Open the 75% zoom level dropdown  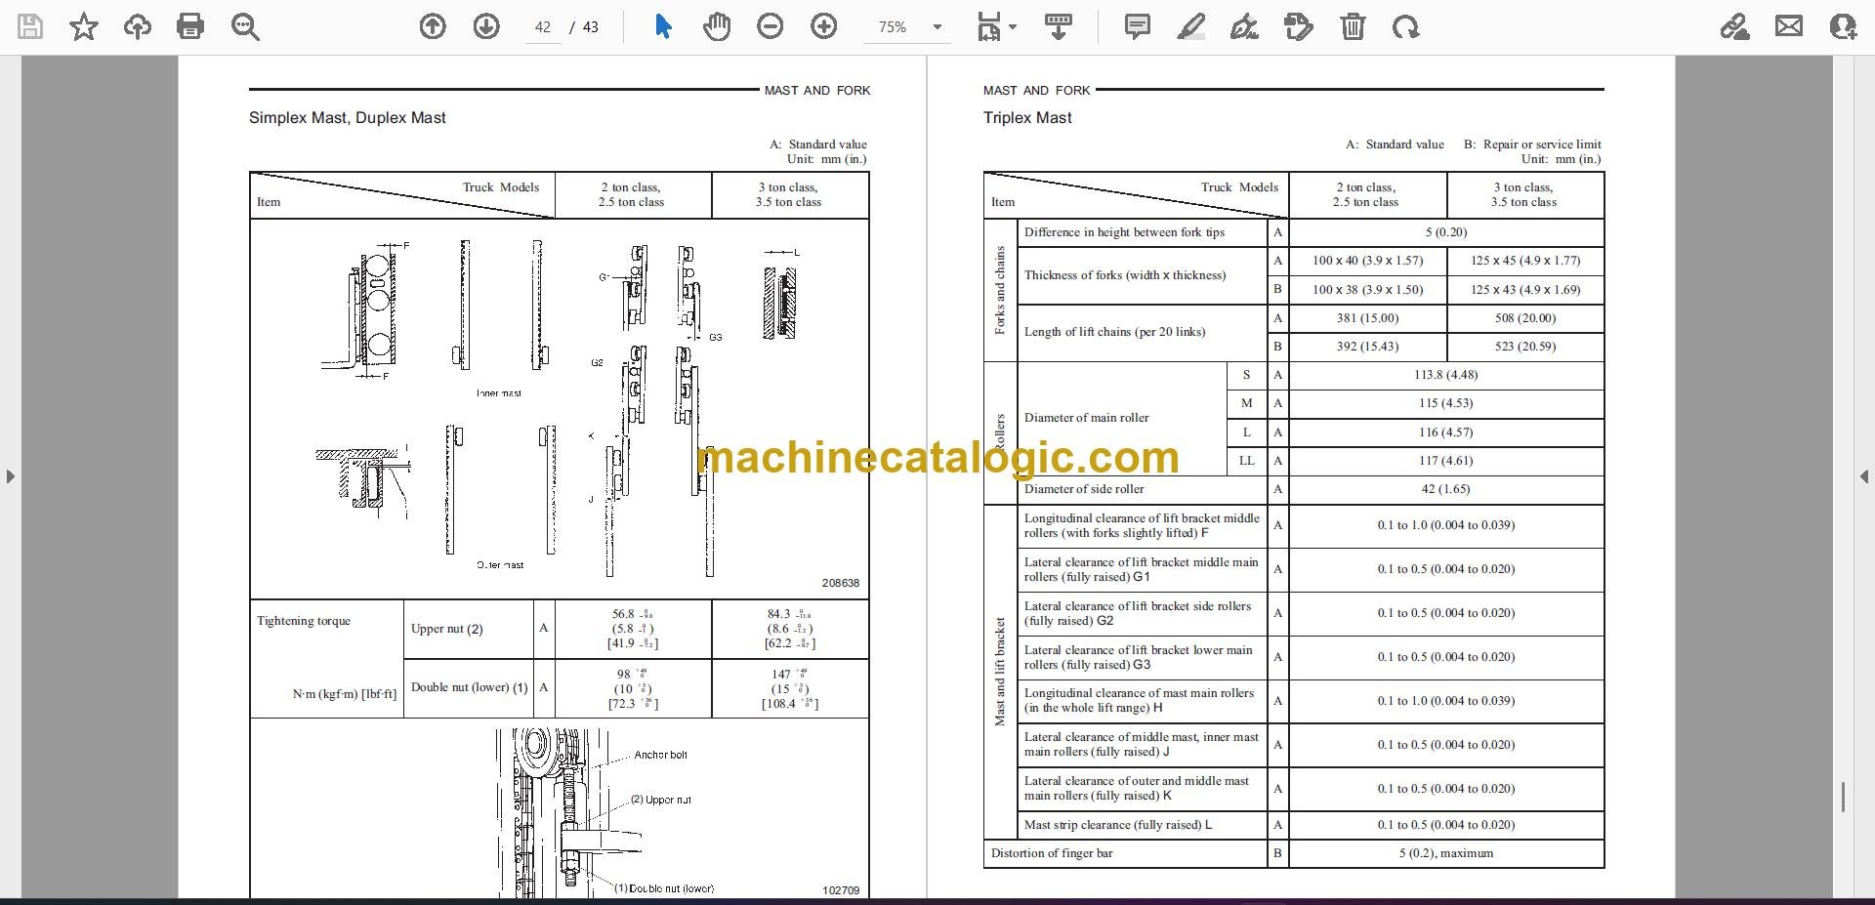click(937, 27)
